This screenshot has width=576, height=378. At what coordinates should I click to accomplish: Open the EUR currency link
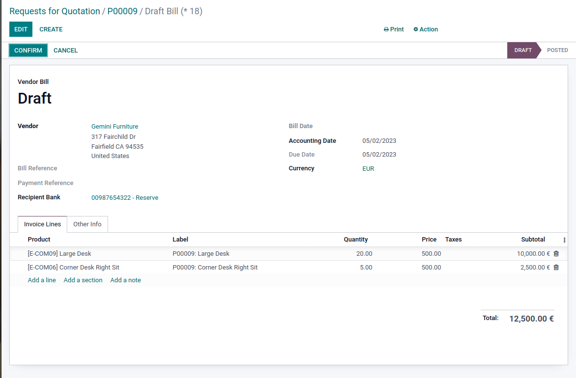368,168
